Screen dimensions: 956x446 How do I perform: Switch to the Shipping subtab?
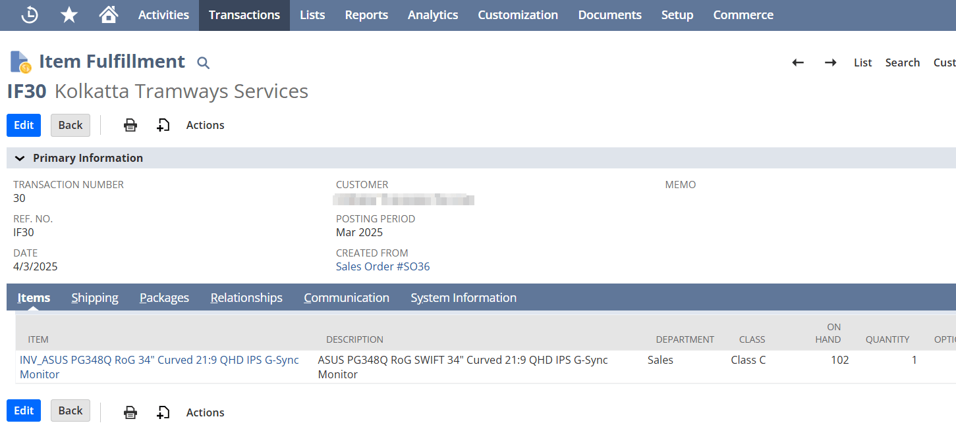[x=94, y=297]
